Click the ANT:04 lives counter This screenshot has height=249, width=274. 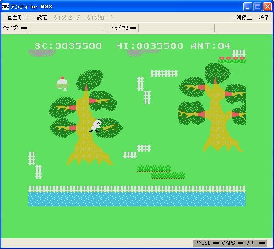211,46
